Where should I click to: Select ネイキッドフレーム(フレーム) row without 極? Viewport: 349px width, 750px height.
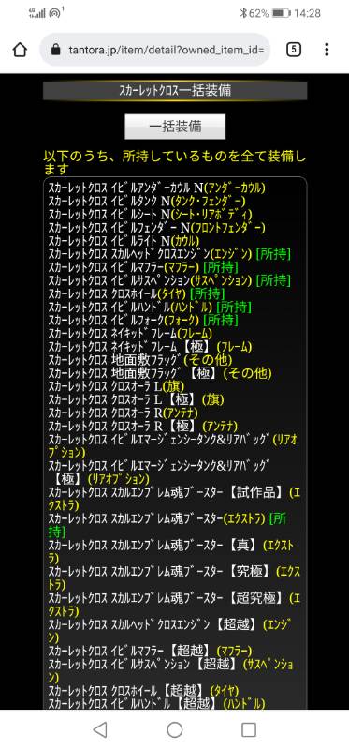coord(130,333)
